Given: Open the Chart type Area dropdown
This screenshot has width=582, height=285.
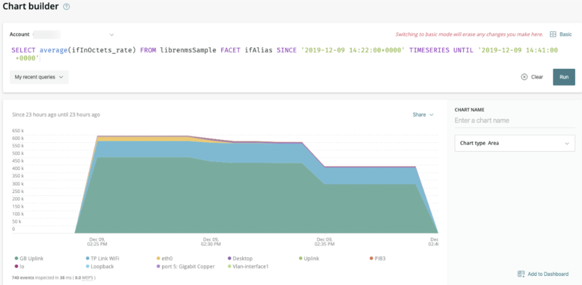Looking at the screenshot, I should pyautogui.click(x=515, y=143).
